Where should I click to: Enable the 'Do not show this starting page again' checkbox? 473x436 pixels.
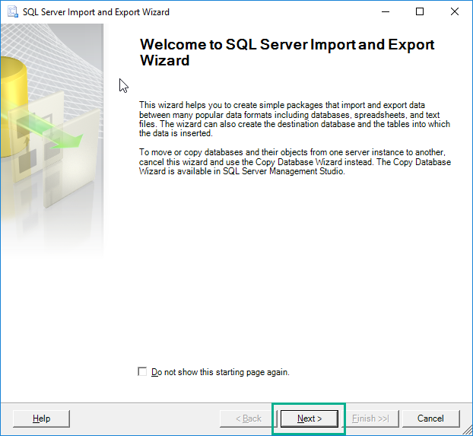[142, 372]
